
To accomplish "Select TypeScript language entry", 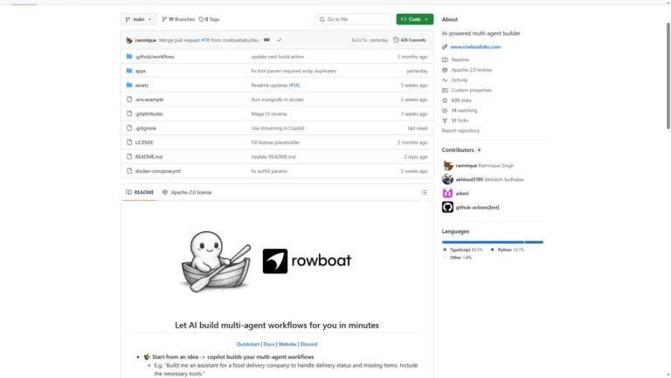I will (x=462, y=250).
